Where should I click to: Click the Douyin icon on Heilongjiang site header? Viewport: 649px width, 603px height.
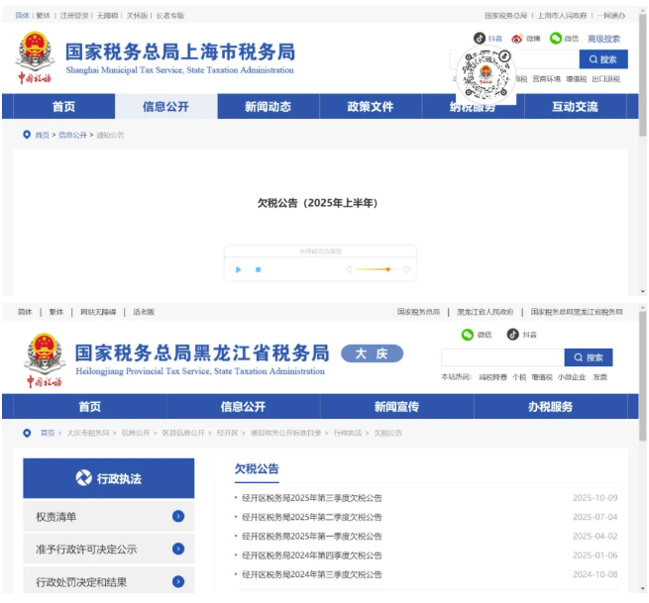pos(512,335)
